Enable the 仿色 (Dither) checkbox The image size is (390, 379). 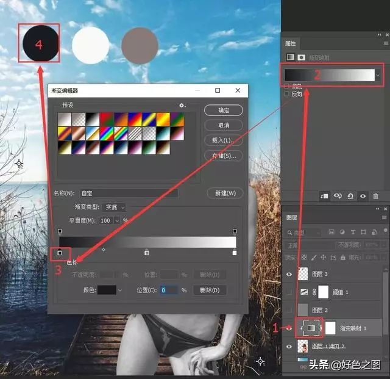pos(287,87)
